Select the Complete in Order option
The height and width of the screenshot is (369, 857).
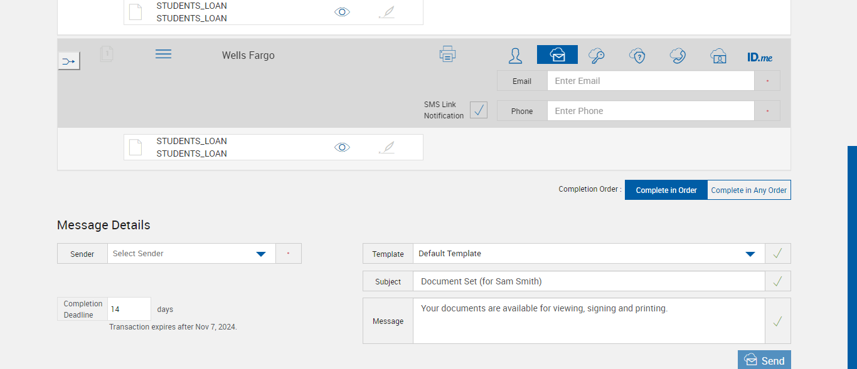coord(666,190)
